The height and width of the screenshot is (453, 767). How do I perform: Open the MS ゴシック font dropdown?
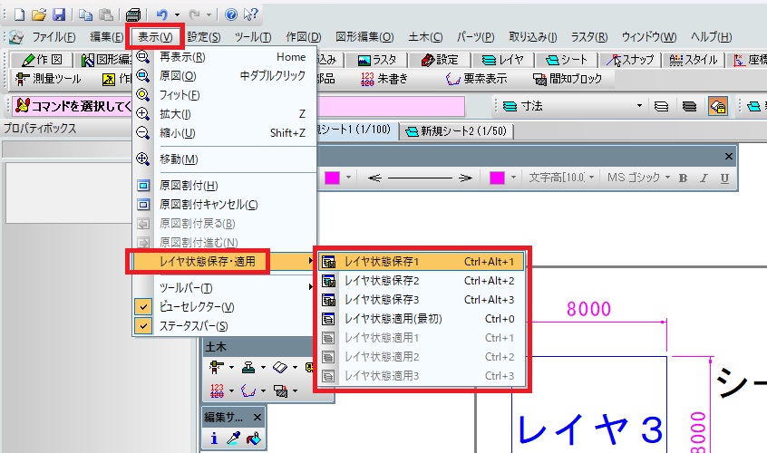coord(667,178)
